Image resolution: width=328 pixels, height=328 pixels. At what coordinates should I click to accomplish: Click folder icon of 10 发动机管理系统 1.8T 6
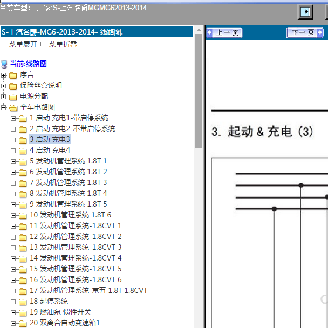click(23, 215)
